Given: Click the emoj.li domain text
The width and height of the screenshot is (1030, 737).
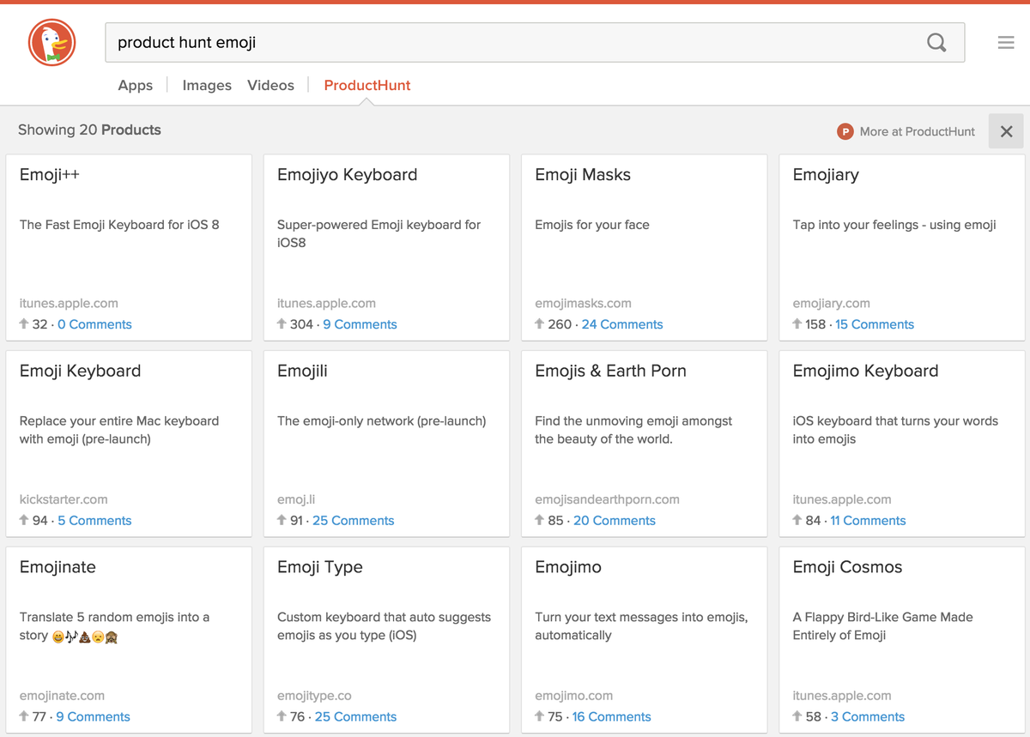Looking at the screenshot, I should coord(296,499).
